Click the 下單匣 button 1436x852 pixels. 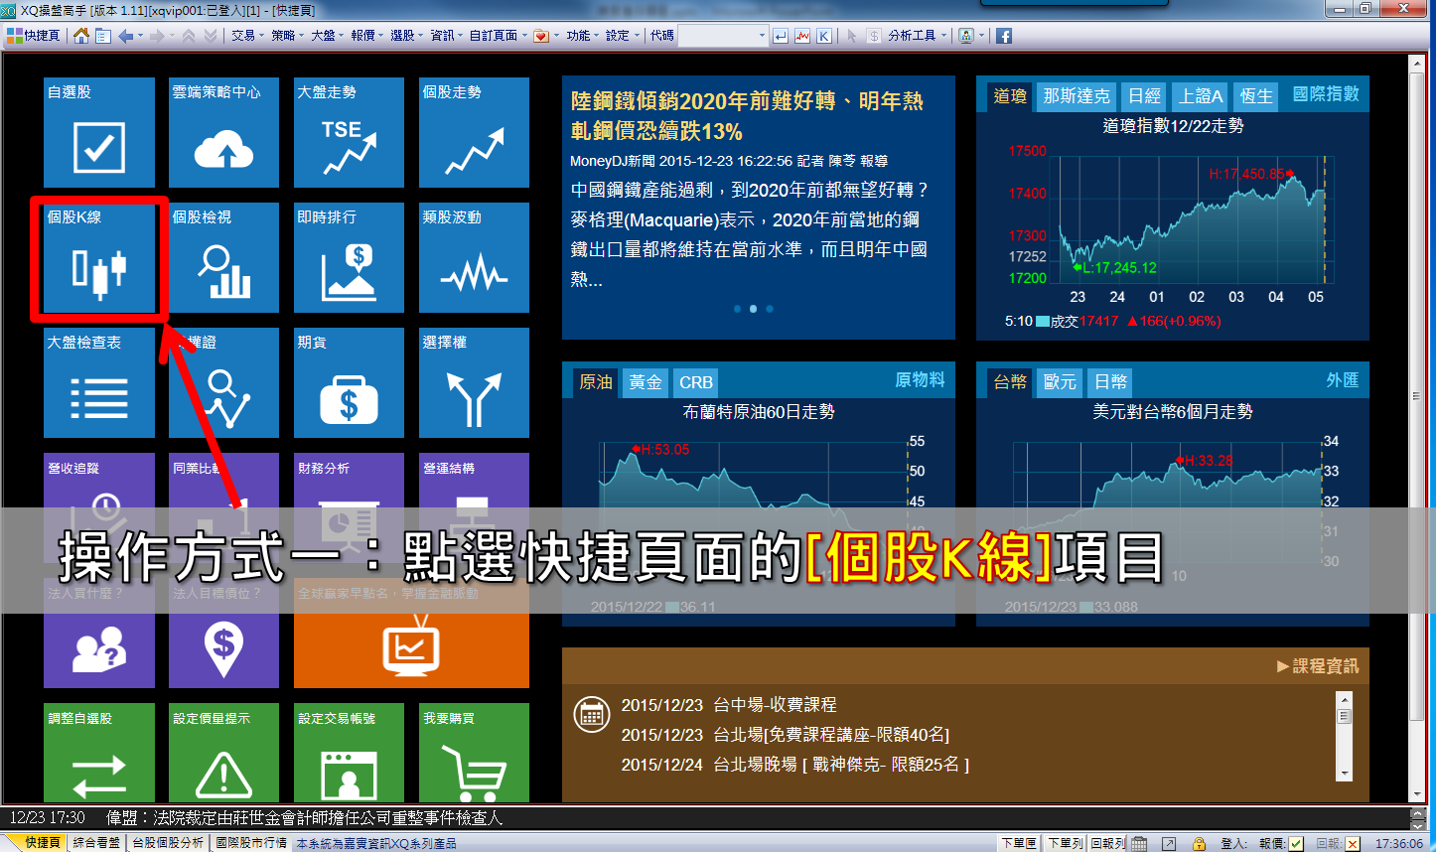pyautogui.click(x=1019, y=843)
